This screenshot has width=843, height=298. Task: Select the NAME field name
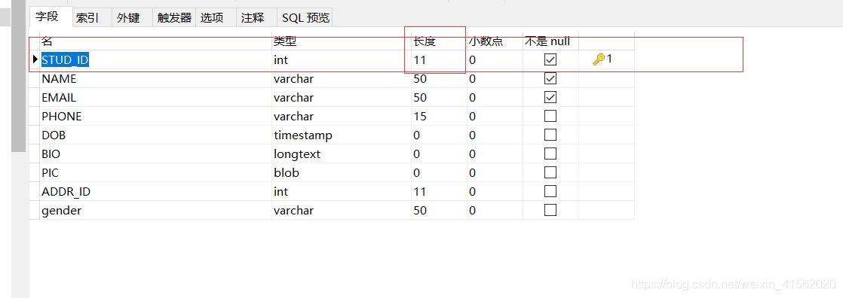pyautogui.click(x=59, y=79)
